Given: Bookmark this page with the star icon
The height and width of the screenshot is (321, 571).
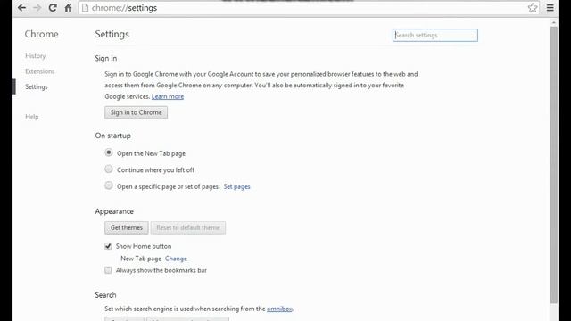Looking at the screenshot, I should tap(533, 8).
